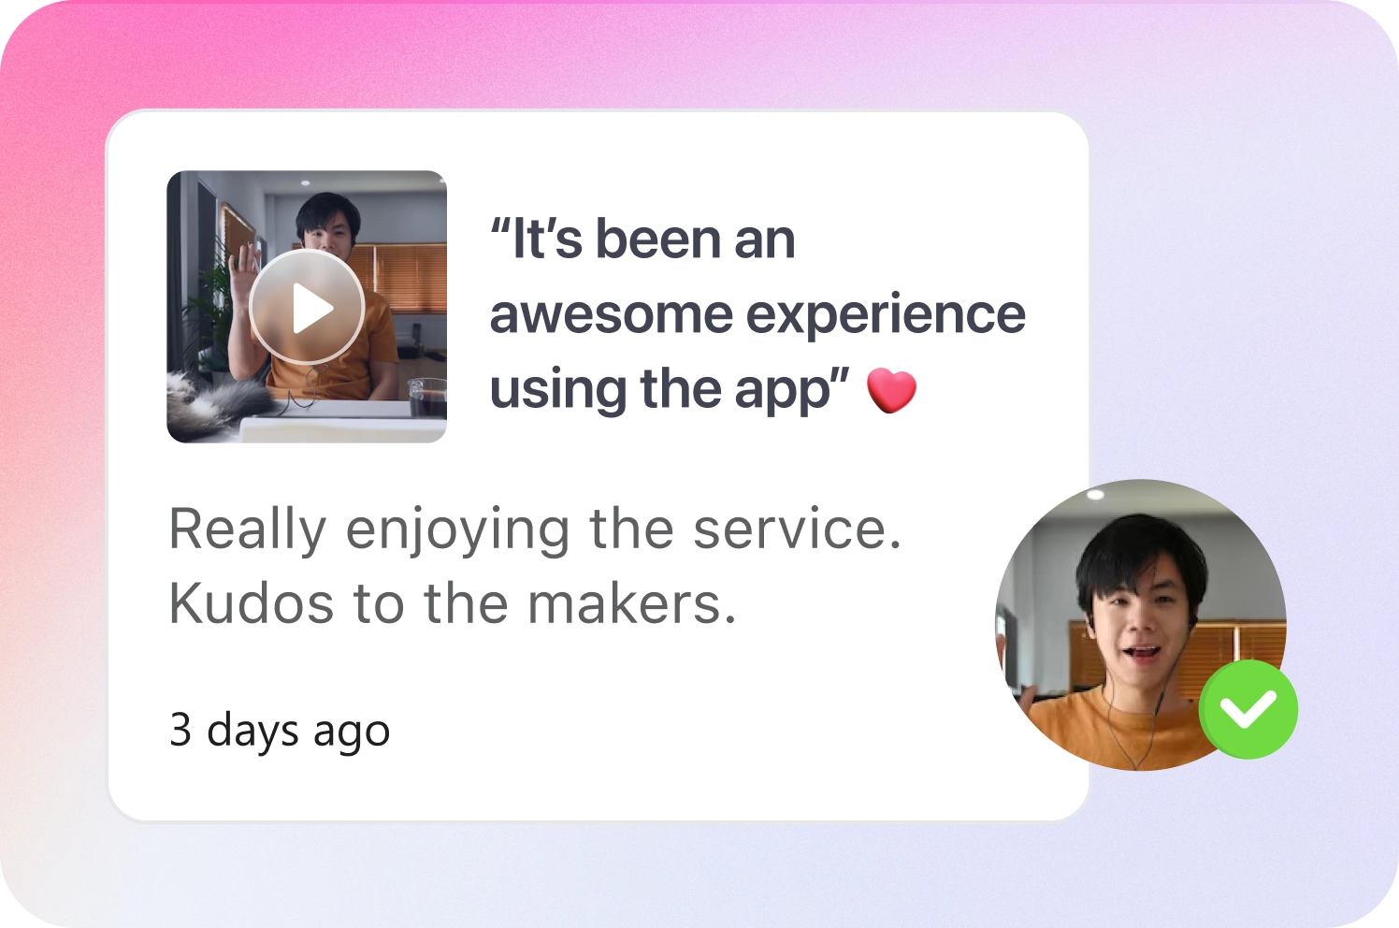This screenshot has height=928, width=1399.
Task: Click the drinking glass in video thumbnail
Action: coord(427,398)
